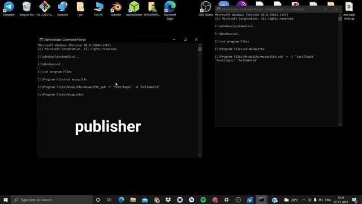This screenshot has width=362, height=204.
Task: Click the ENG language indicator
Action: point(328,200)
